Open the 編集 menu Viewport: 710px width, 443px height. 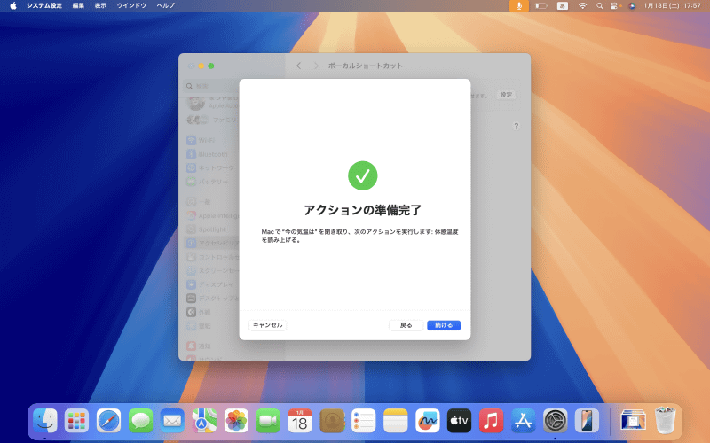coord(78,5)
